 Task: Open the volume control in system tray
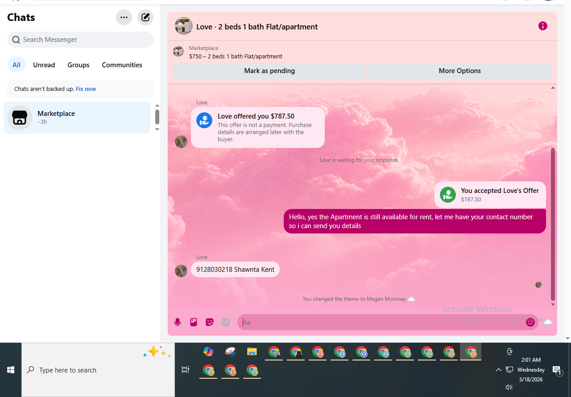point(509,387)
